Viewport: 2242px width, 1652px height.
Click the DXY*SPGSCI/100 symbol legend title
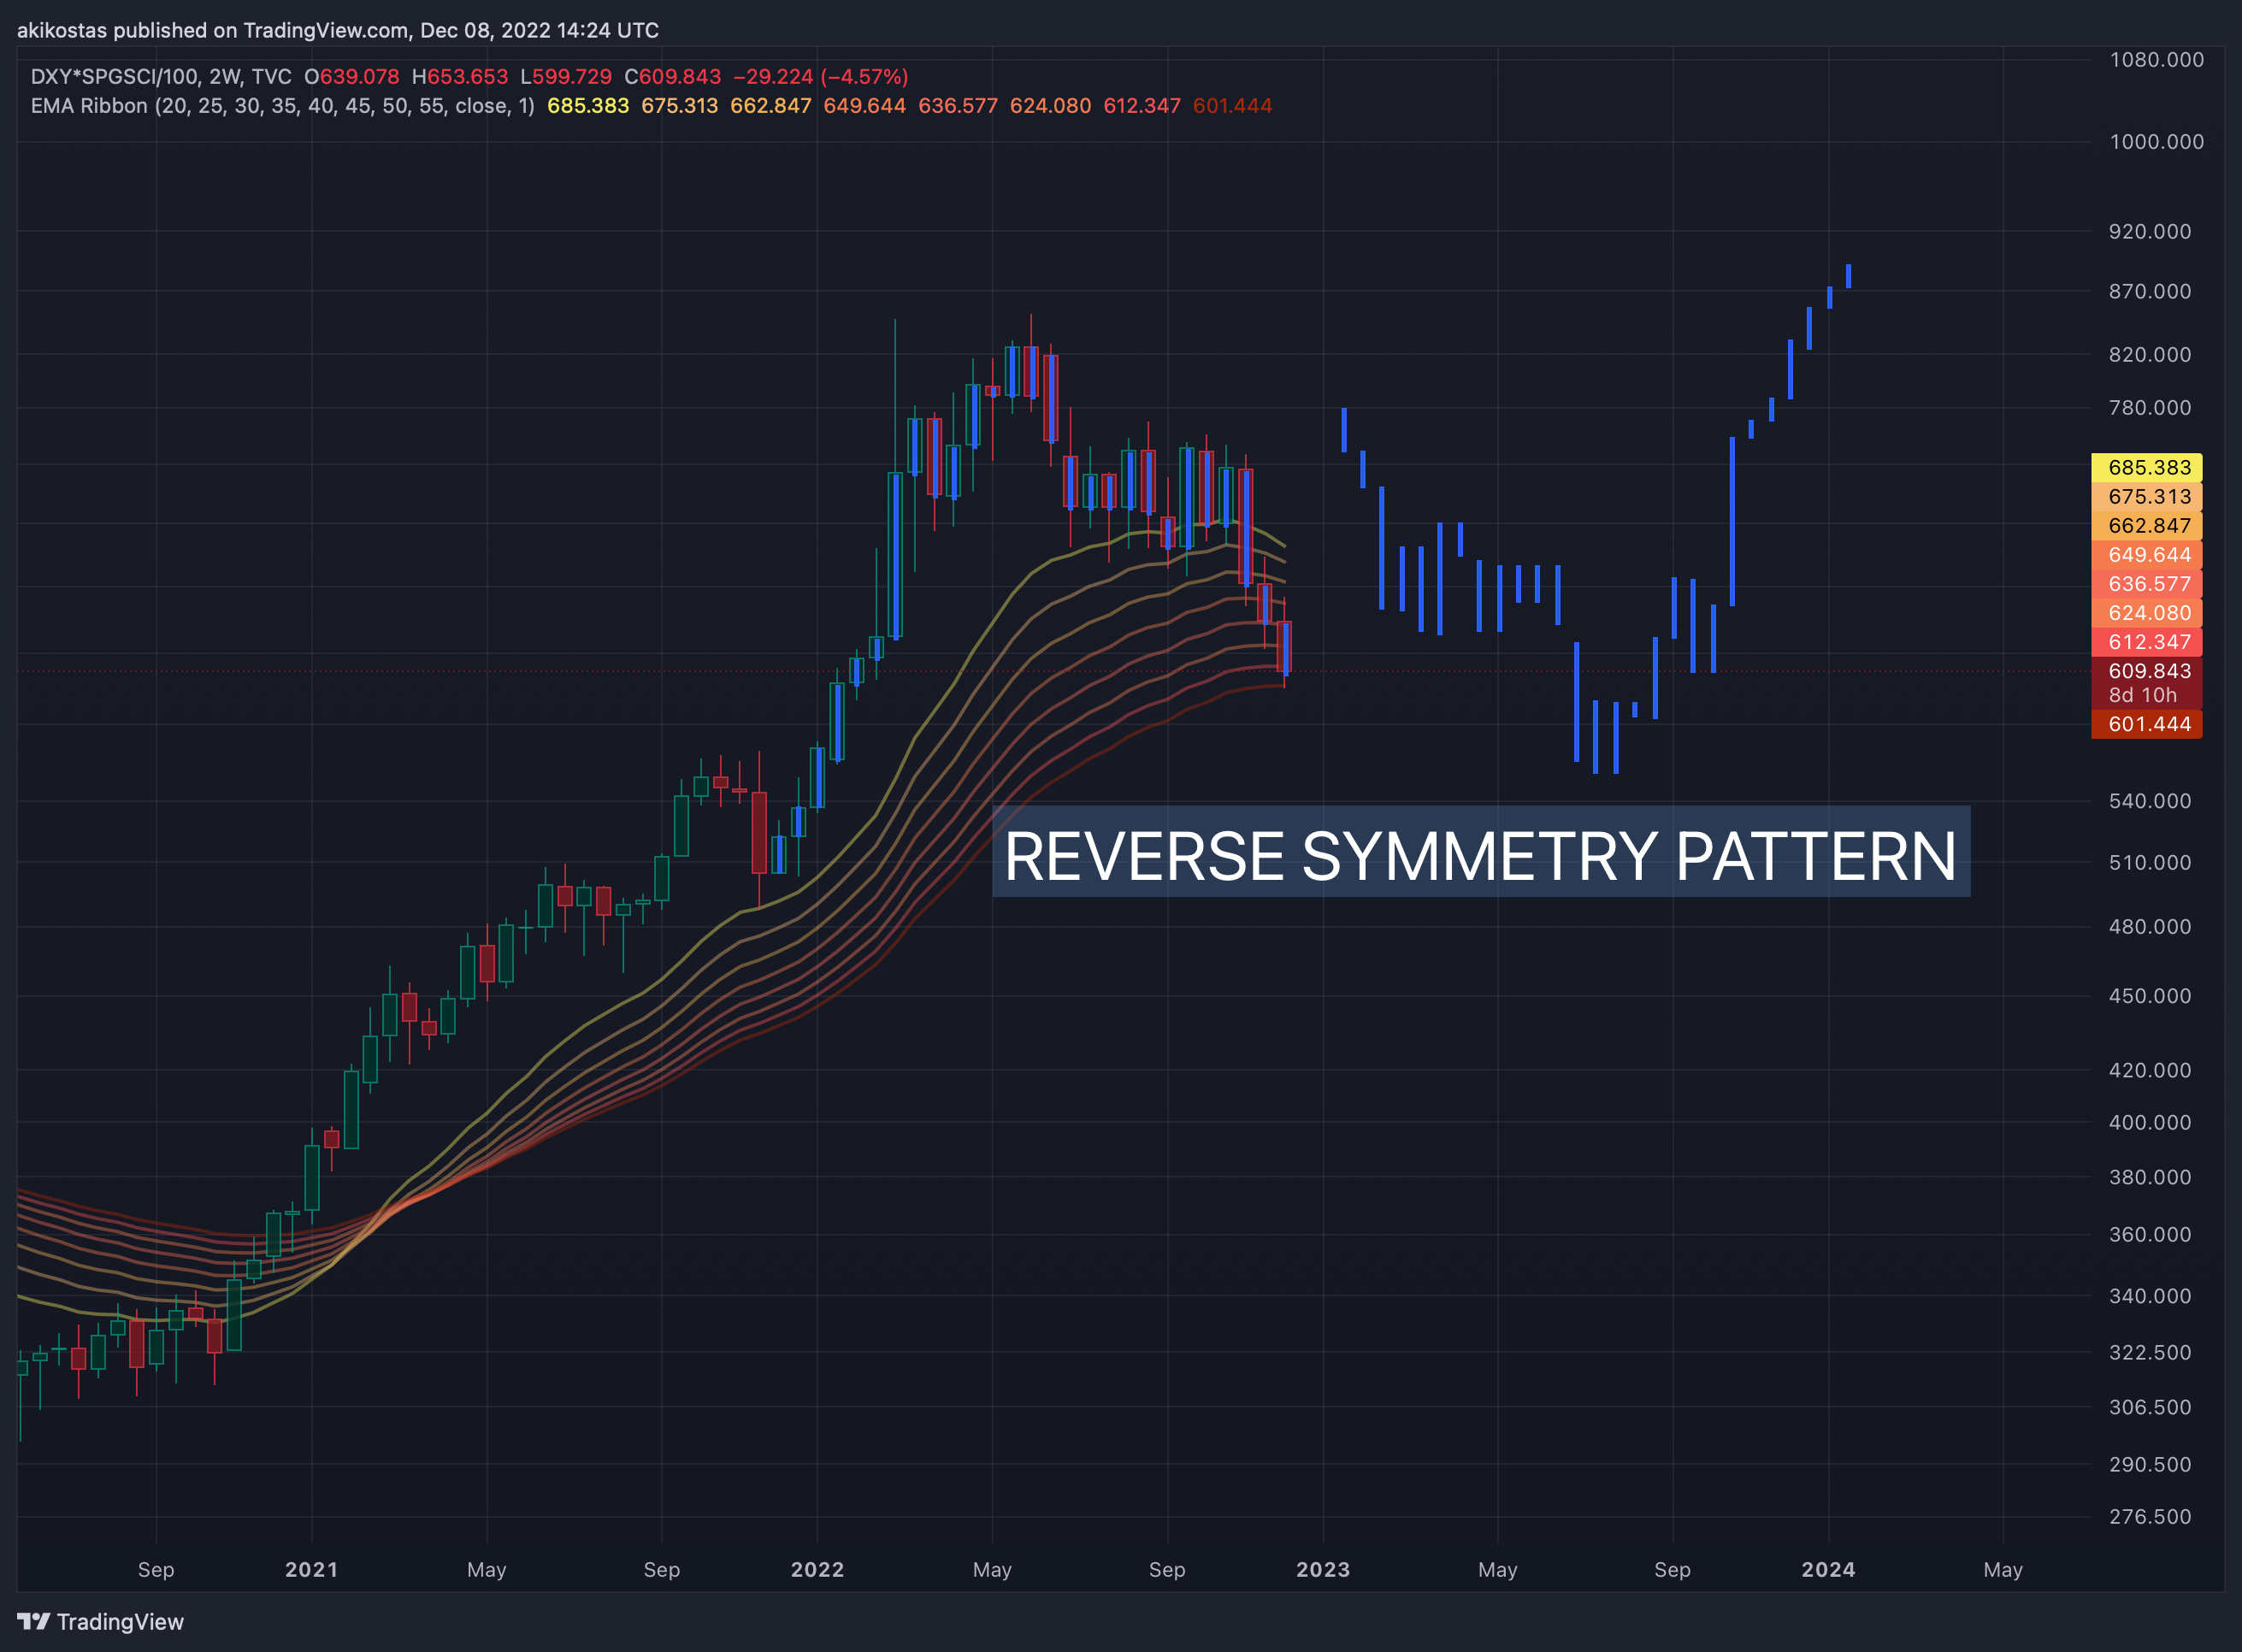(x=160, y=77)
